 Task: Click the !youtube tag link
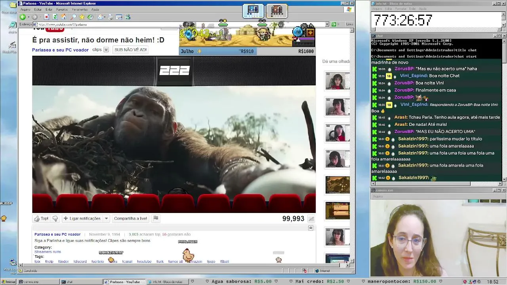(144, 261)
